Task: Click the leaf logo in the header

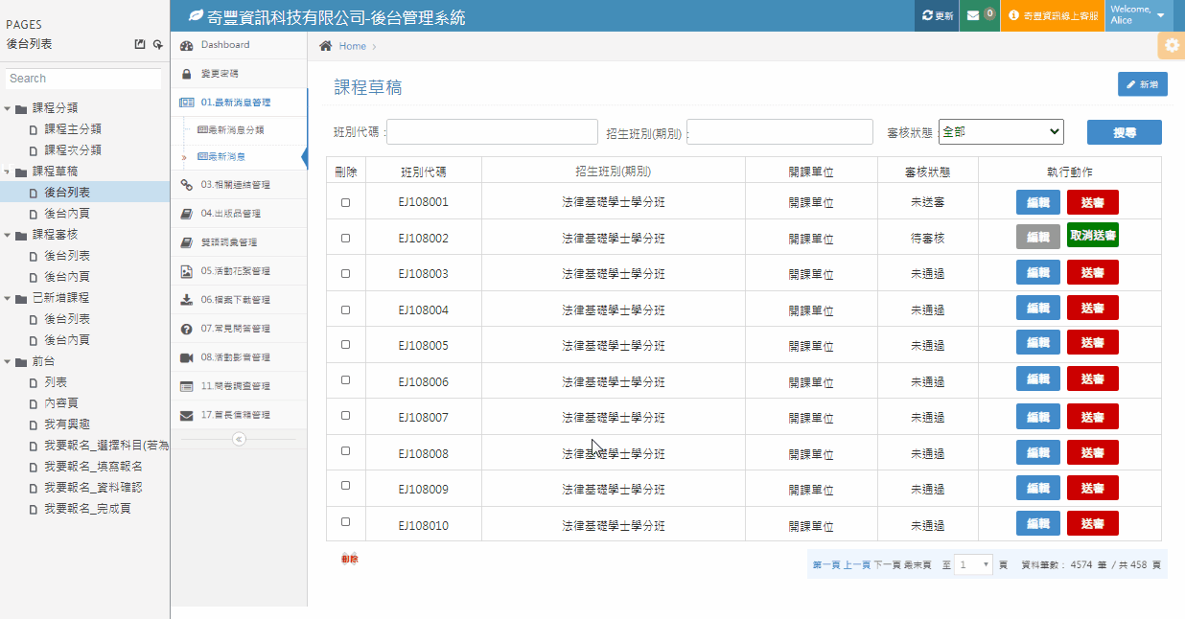Action: click(x=196, y=15)
